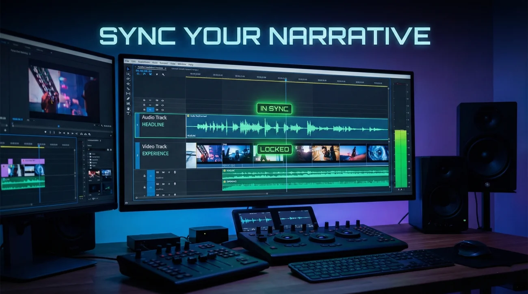Screen dimensions: 528x294
Task: Toggle the eye on the top video track
Action: (x=162, y=101)
